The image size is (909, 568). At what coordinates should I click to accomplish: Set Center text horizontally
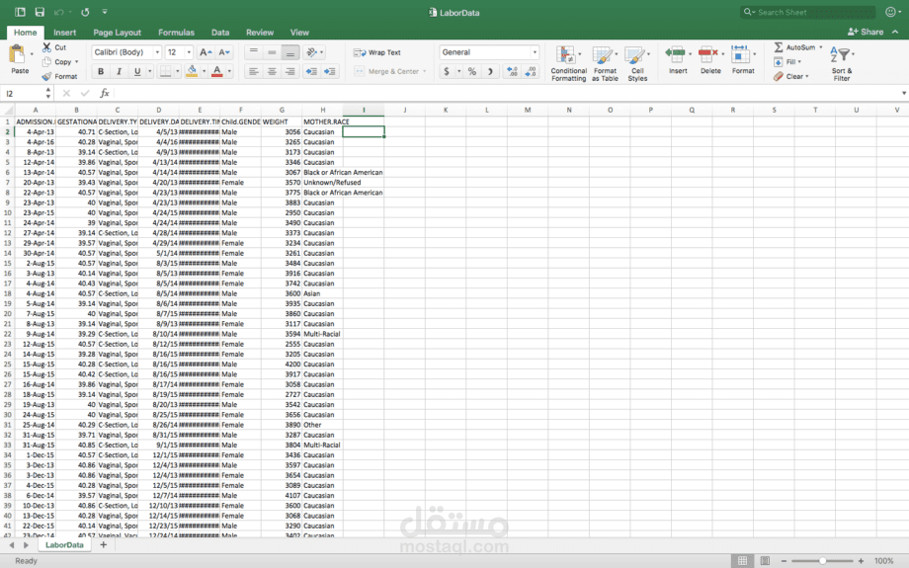tap(272, 71)
